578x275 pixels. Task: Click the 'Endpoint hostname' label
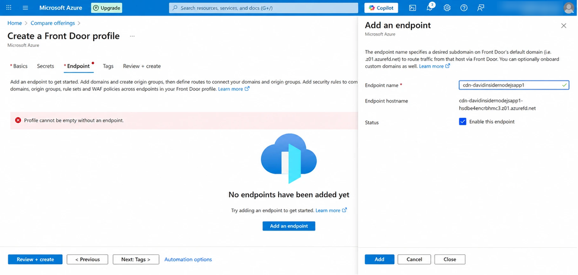[387, 101]
